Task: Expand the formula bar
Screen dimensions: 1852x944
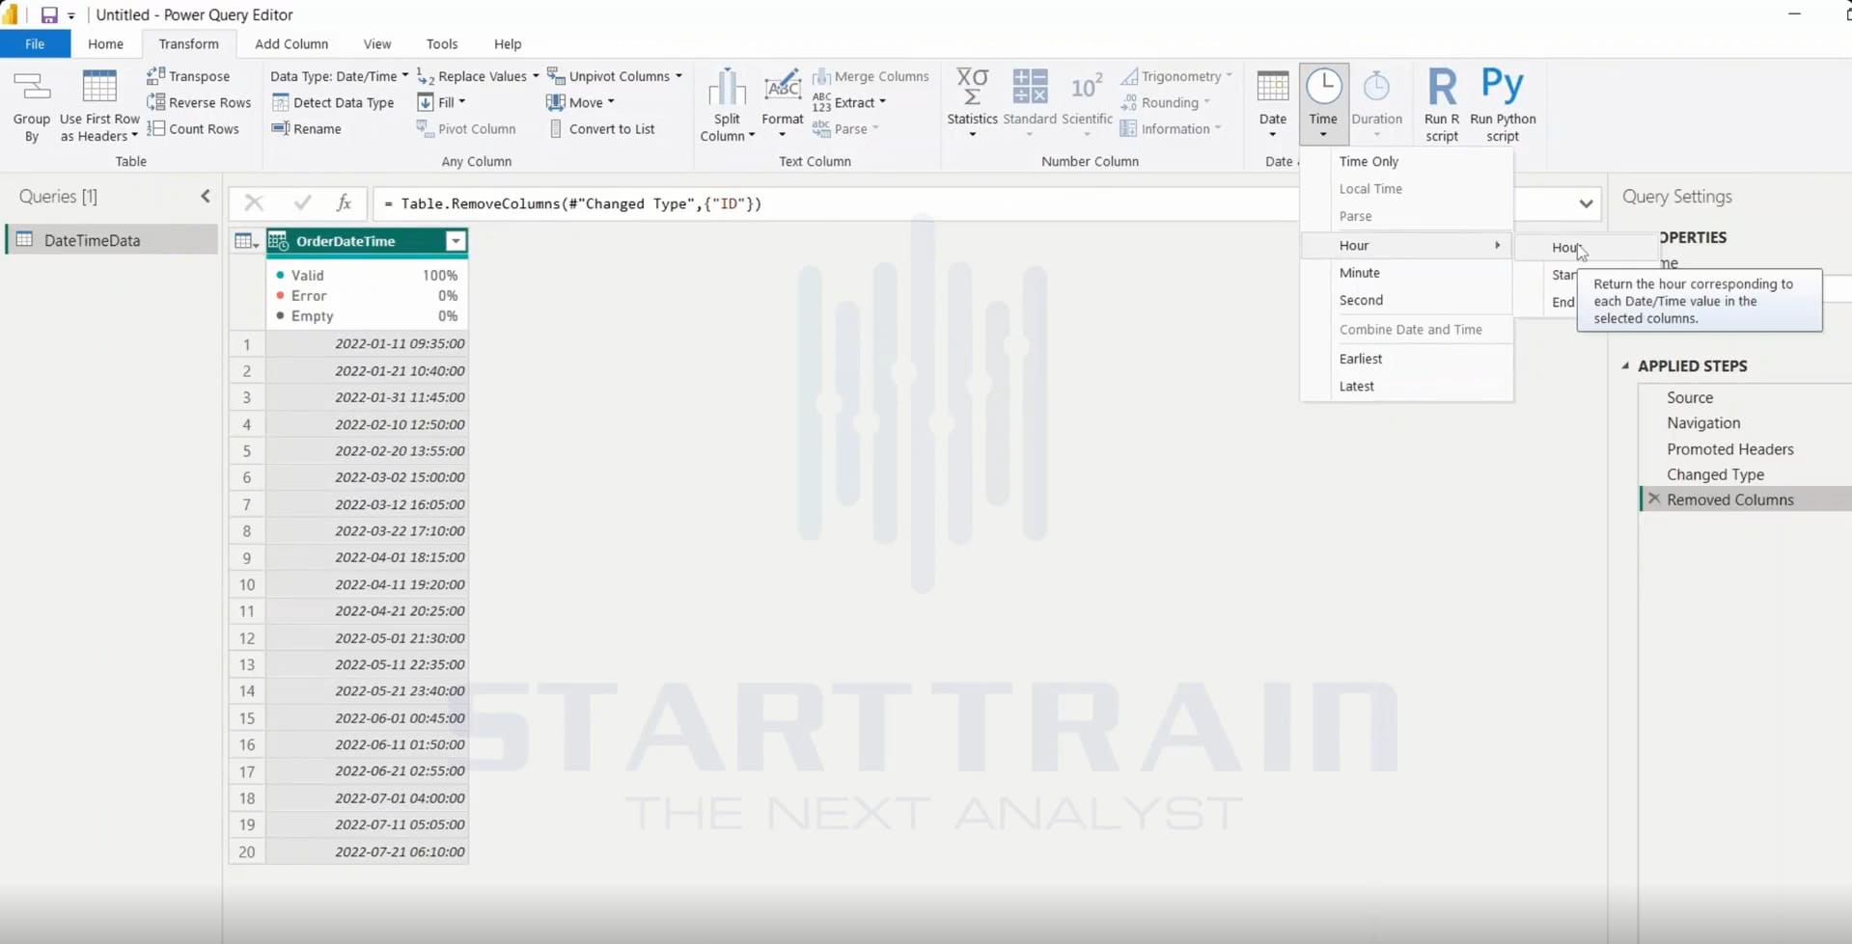Action: (1586, 203)
